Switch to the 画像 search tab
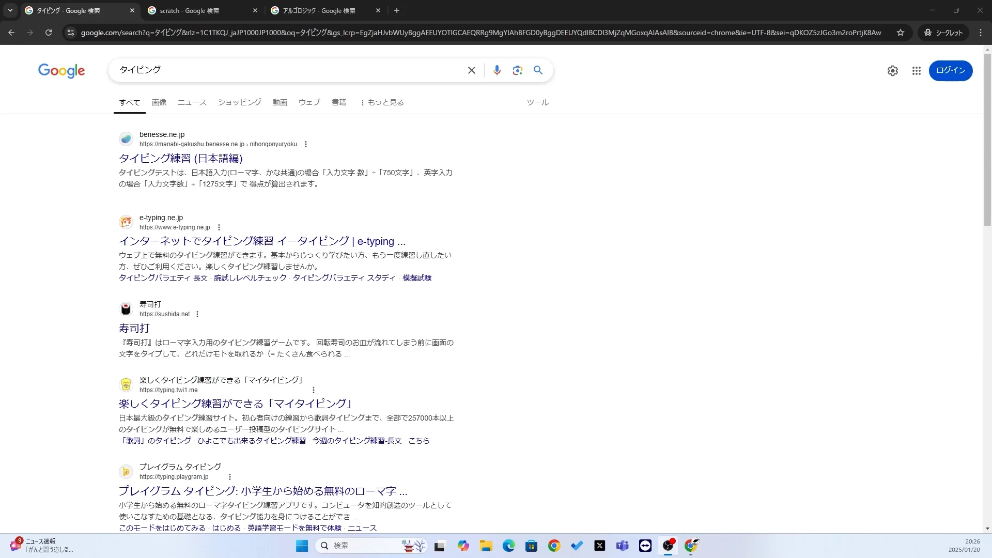 [159, 102]
